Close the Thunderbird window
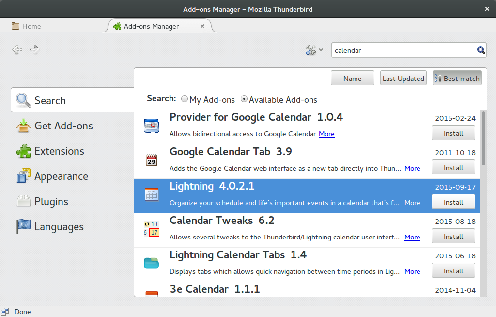 pyautogui.click(x=487, y=9)
